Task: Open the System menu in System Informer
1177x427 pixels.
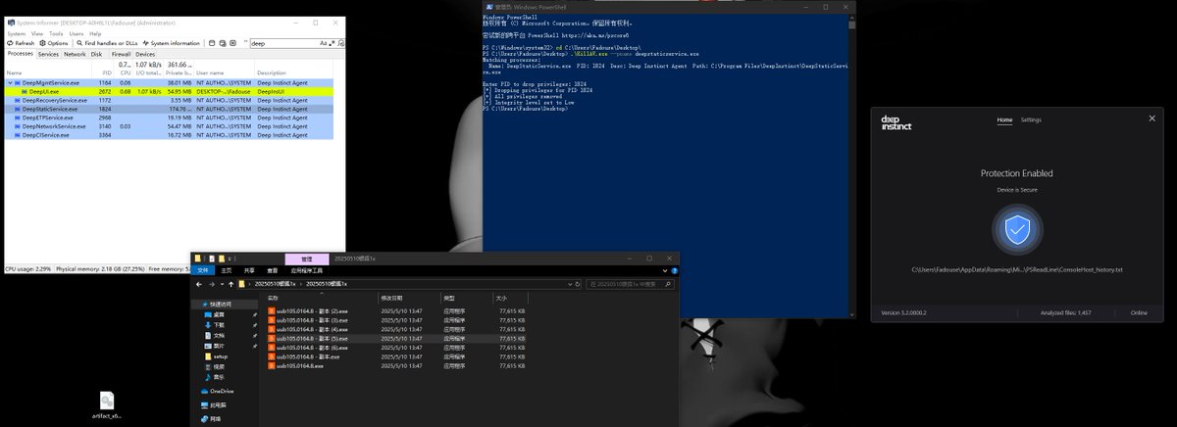Action: pos(17,33)
